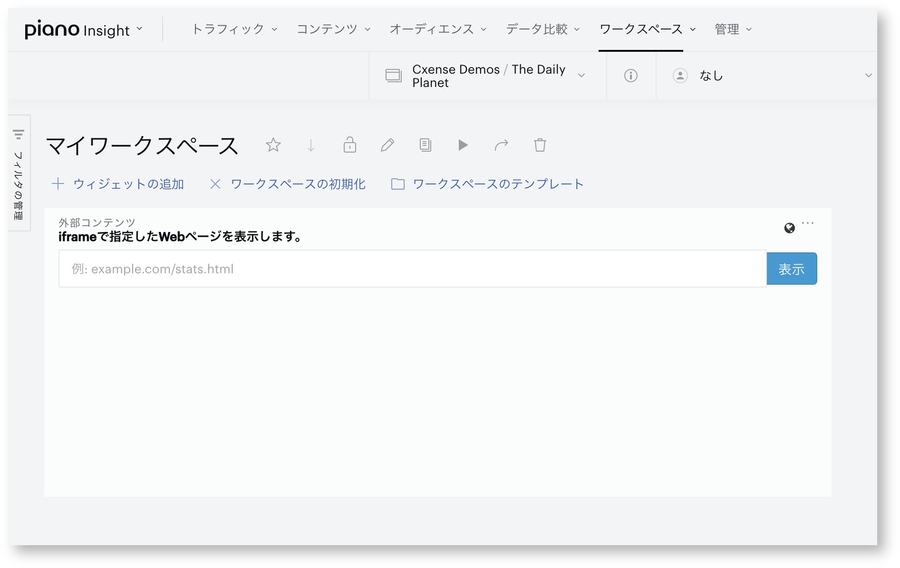Click ワークスペースの初期化 link
900x568 pixels.
click(288, 184)
